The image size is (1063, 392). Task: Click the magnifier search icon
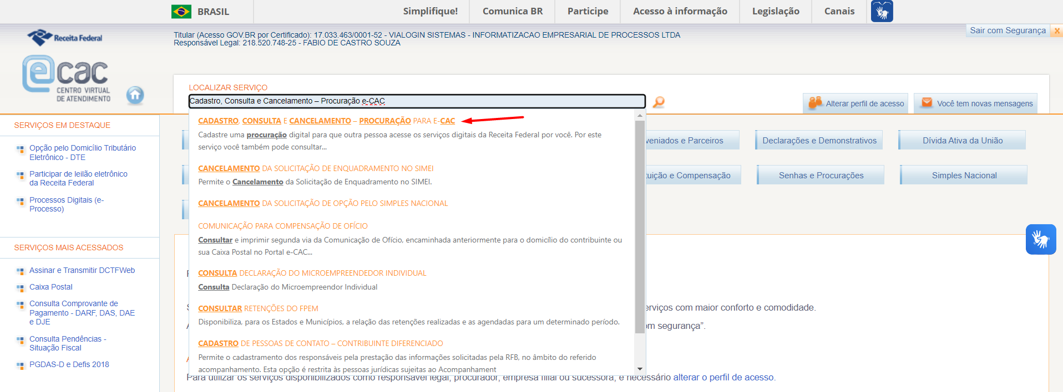659,102
